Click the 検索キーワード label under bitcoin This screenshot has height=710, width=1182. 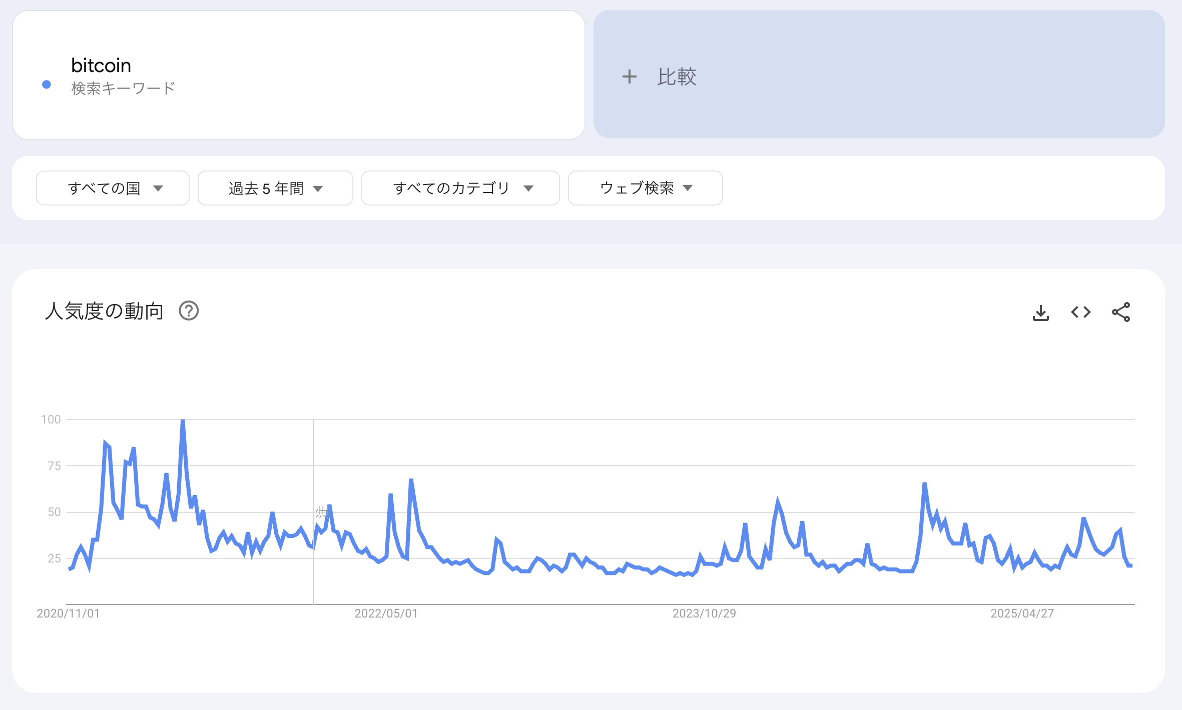point(123,88)
